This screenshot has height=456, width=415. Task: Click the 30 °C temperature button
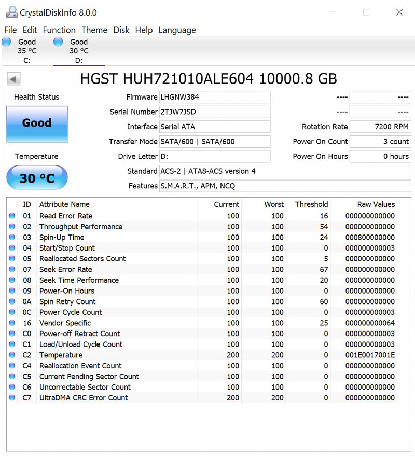click(37, 178)
